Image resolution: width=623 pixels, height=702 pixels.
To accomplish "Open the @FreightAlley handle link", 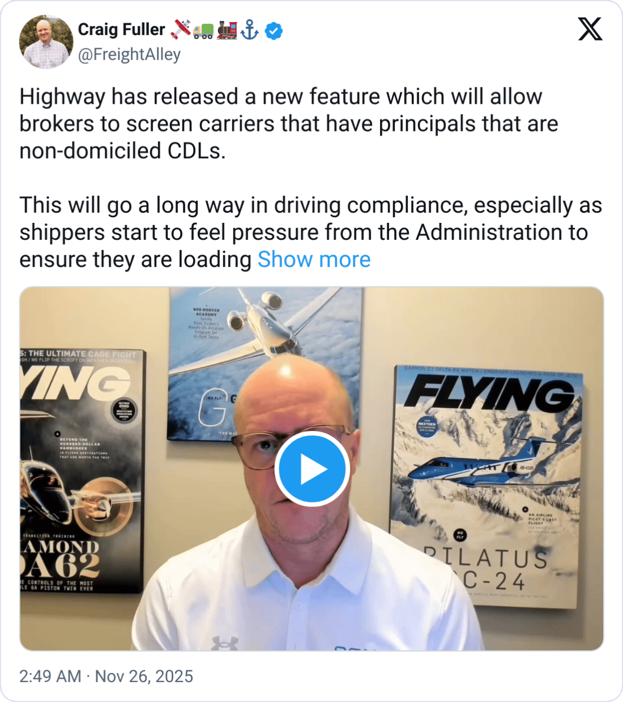I will (129, 54).
